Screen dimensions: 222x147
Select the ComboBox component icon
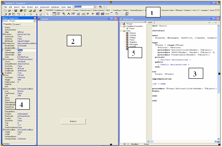(x=103, y=14)
